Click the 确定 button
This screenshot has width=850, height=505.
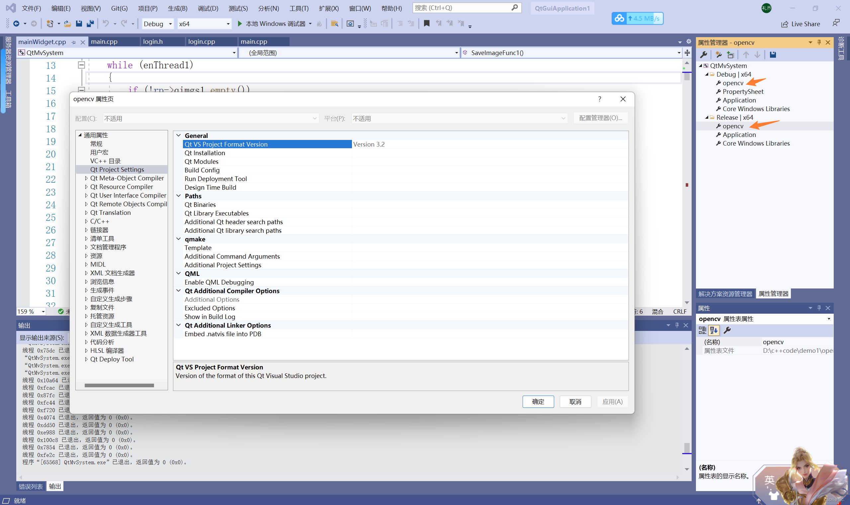[x=538, y=402]
